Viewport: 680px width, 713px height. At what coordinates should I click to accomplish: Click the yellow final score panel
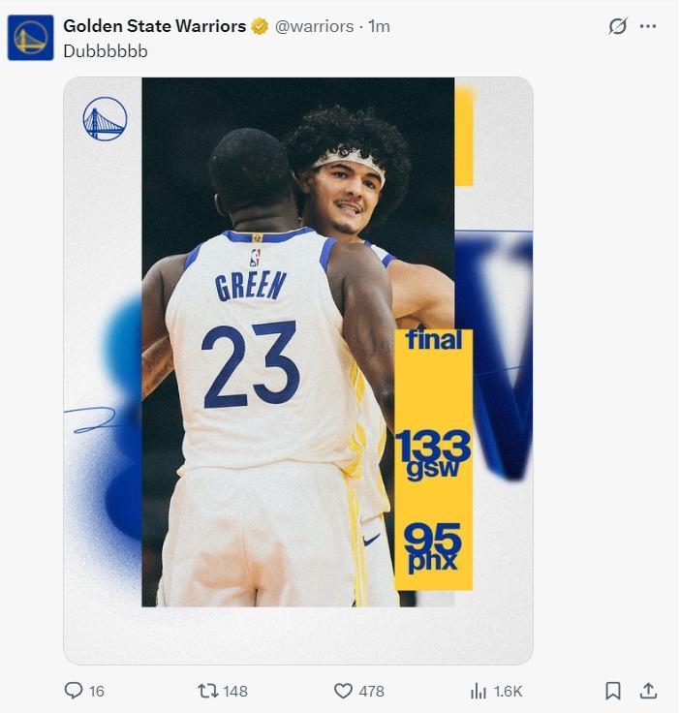(433, 455)
